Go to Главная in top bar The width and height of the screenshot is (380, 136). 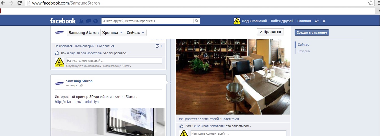304,21
